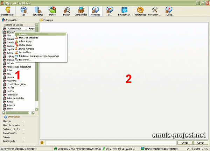Open the IRC chat panel
This screenshot has width=210, height=151.
pos(110,11)
